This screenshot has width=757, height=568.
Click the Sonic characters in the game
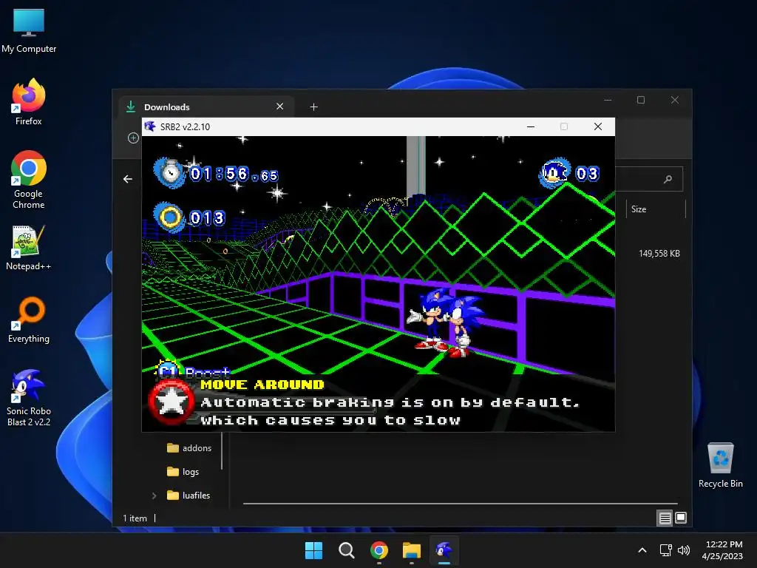[x=446, y=322]
